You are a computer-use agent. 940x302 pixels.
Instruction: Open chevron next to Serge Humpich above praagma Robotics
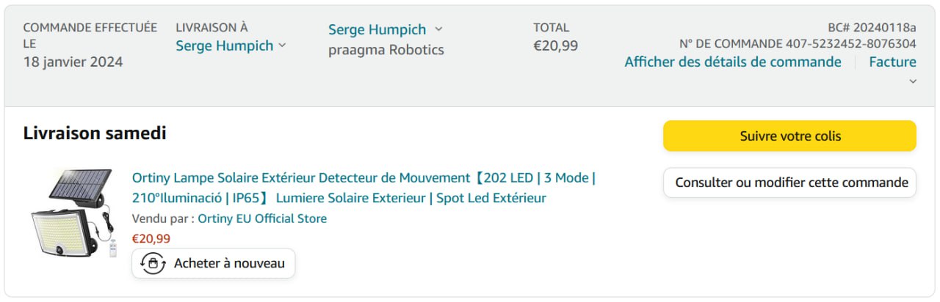[438, 29]
